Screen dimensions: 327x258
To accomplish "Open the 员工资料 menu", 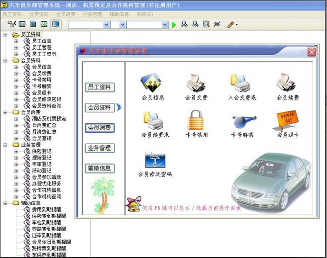I will pyautogui.click(x=12, y=14).
